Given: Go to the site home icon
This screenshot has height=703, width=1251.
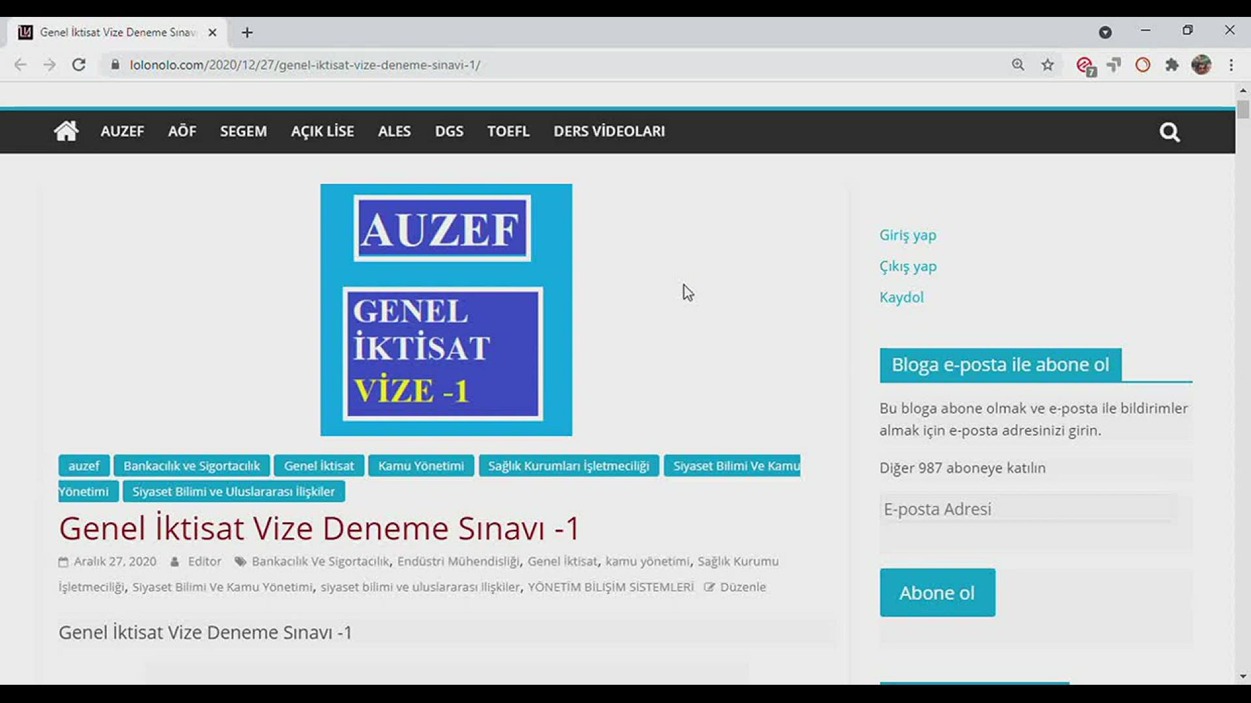Looking at the screenshot, I should point(66,131).
